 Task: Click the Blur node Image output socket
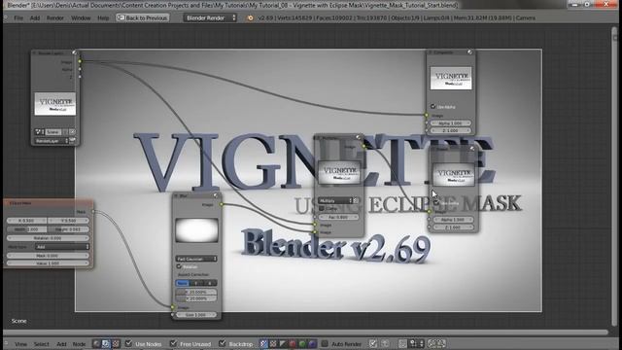pos(222,205)
